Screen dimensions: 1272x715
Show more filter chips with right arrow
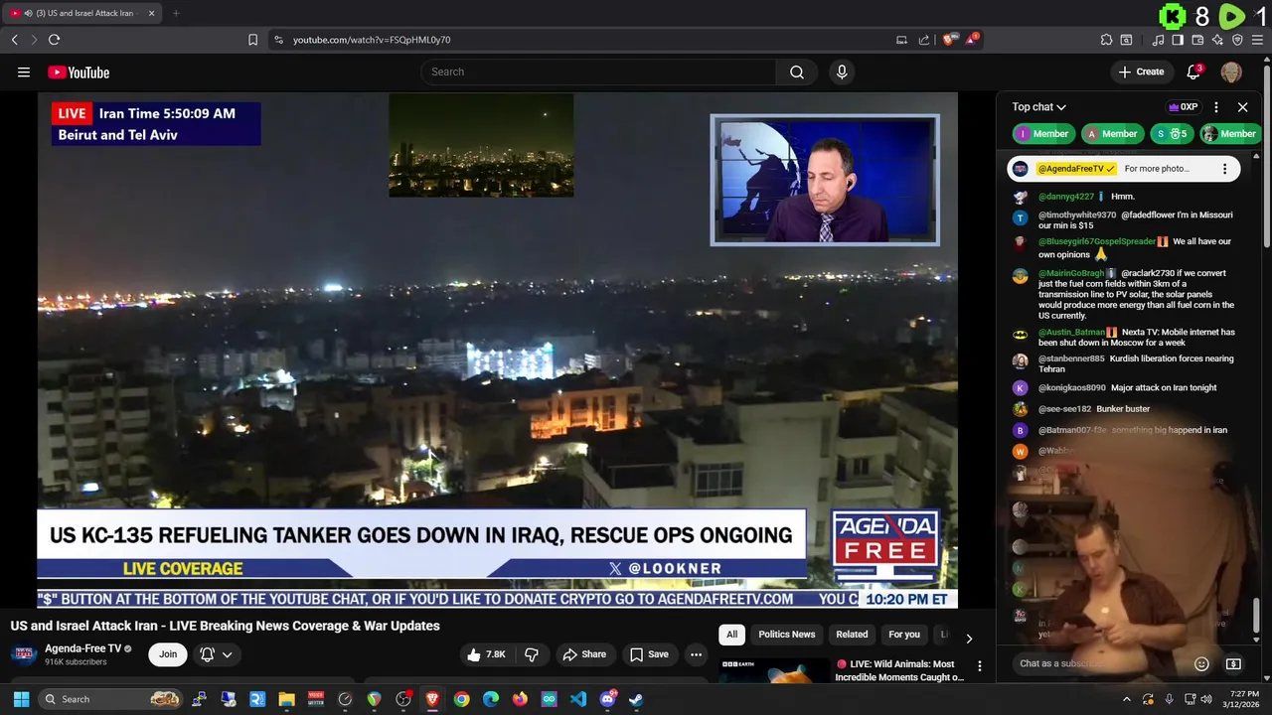[969, 638]
